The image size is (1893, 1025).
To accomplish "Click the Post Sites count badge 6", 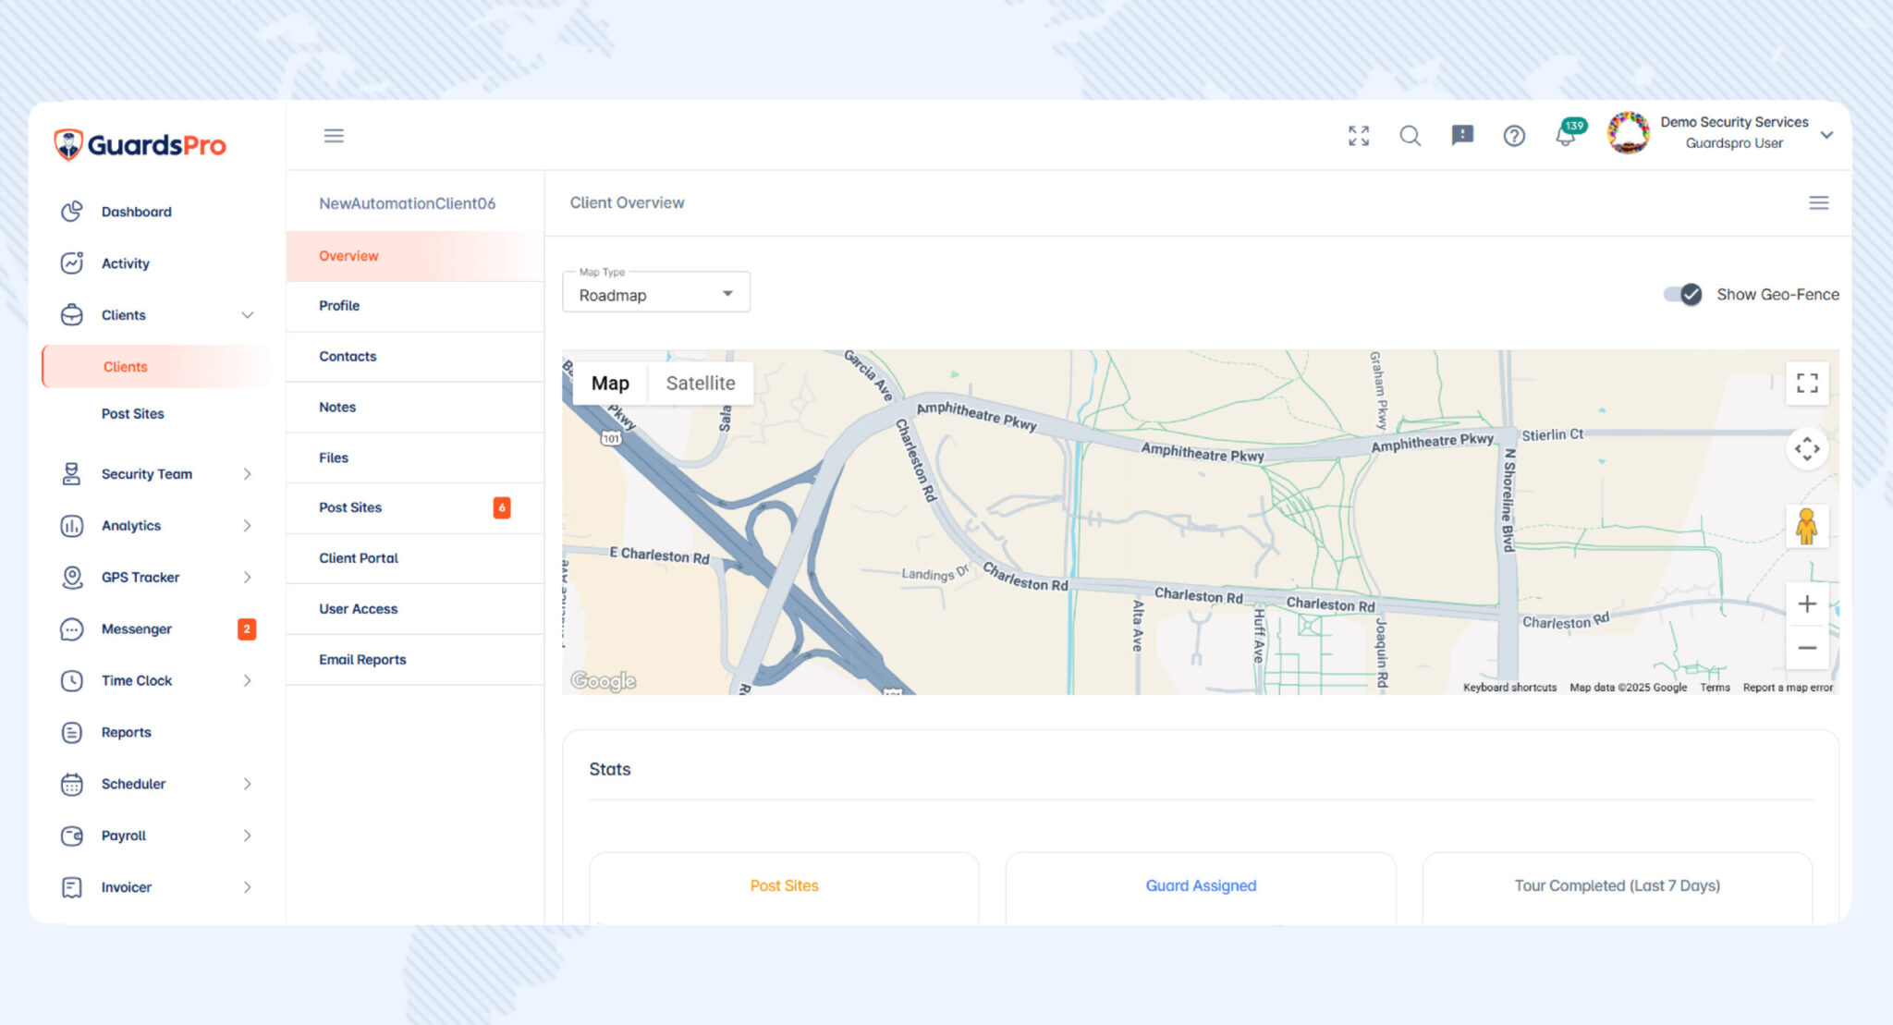I will pos(502,508).
